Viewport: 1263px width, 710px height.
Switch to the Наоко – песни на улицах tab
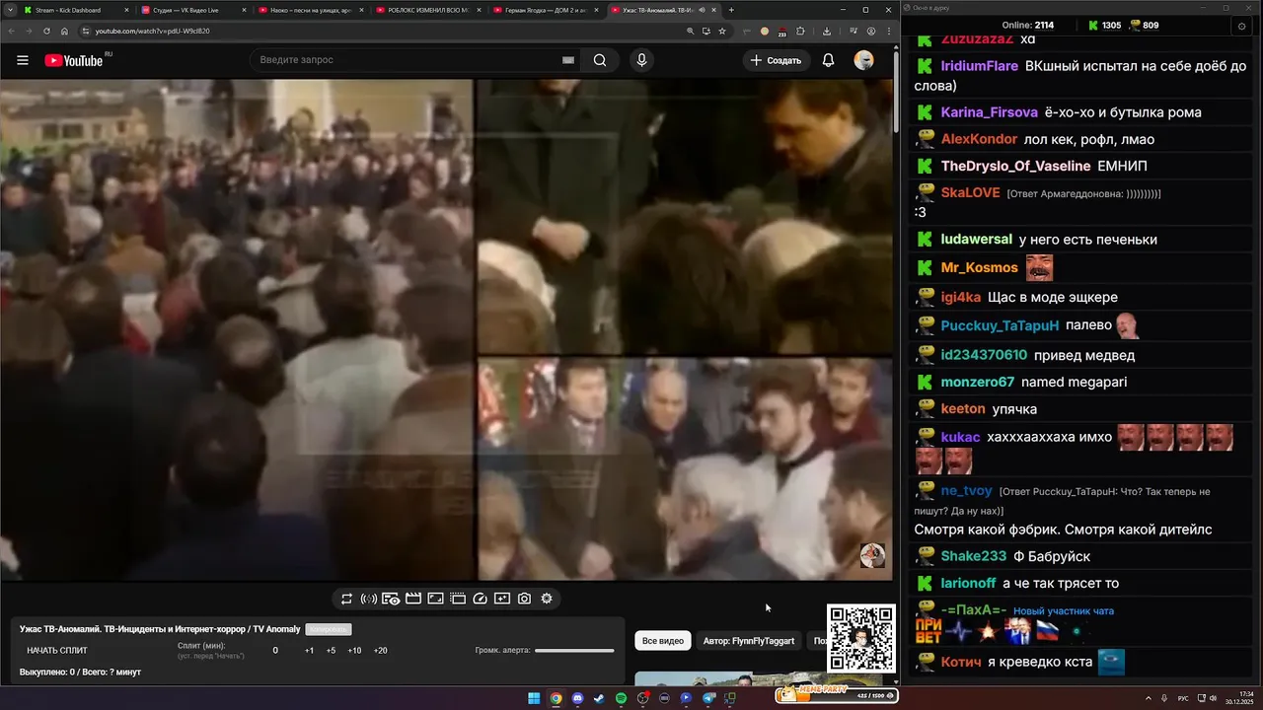[310, 10]
